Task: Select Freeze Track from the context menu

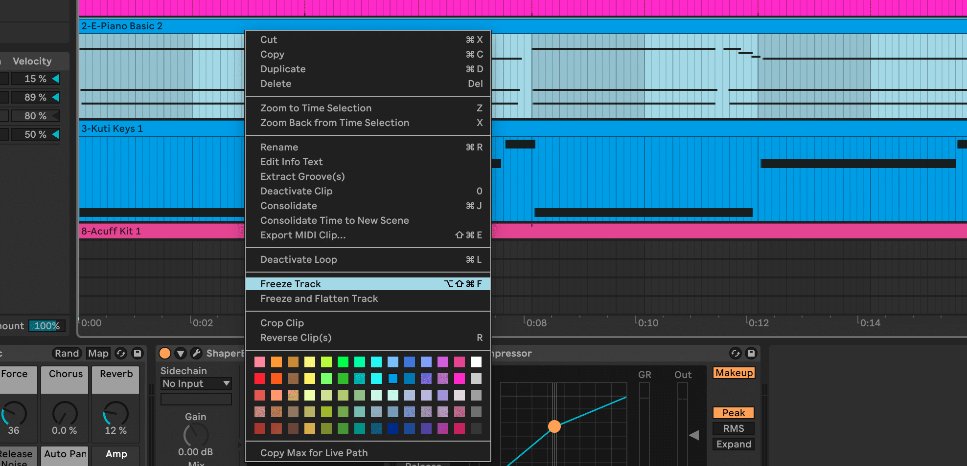Action: coord(291,284)
